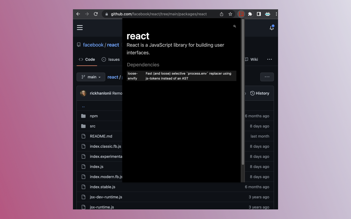Click the npm folder icon

[x=83, y=116]
